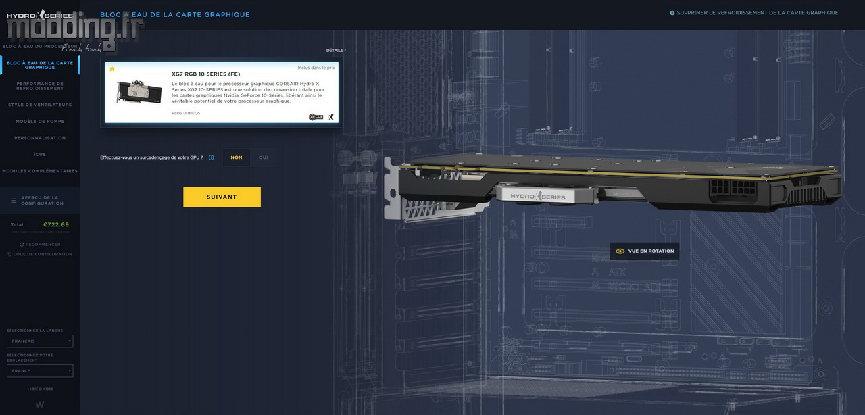The image size is (865, 415).
Task: Click the yellow star recommended icon
Action: (x=112, y=68)
